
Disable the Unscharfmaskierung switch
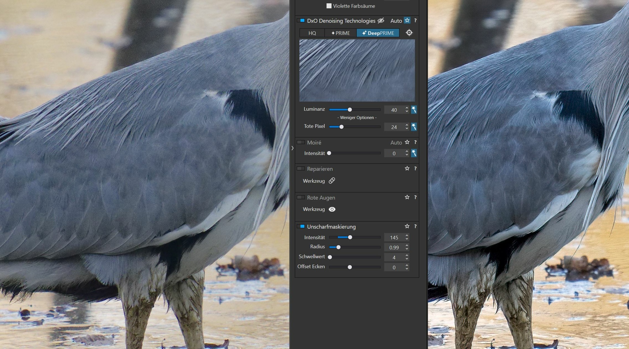click(x=301, y=227)
